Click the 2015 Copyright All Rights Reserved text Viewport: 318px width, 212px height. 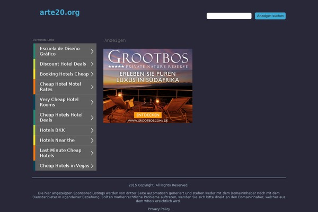(x=158, y=185)
